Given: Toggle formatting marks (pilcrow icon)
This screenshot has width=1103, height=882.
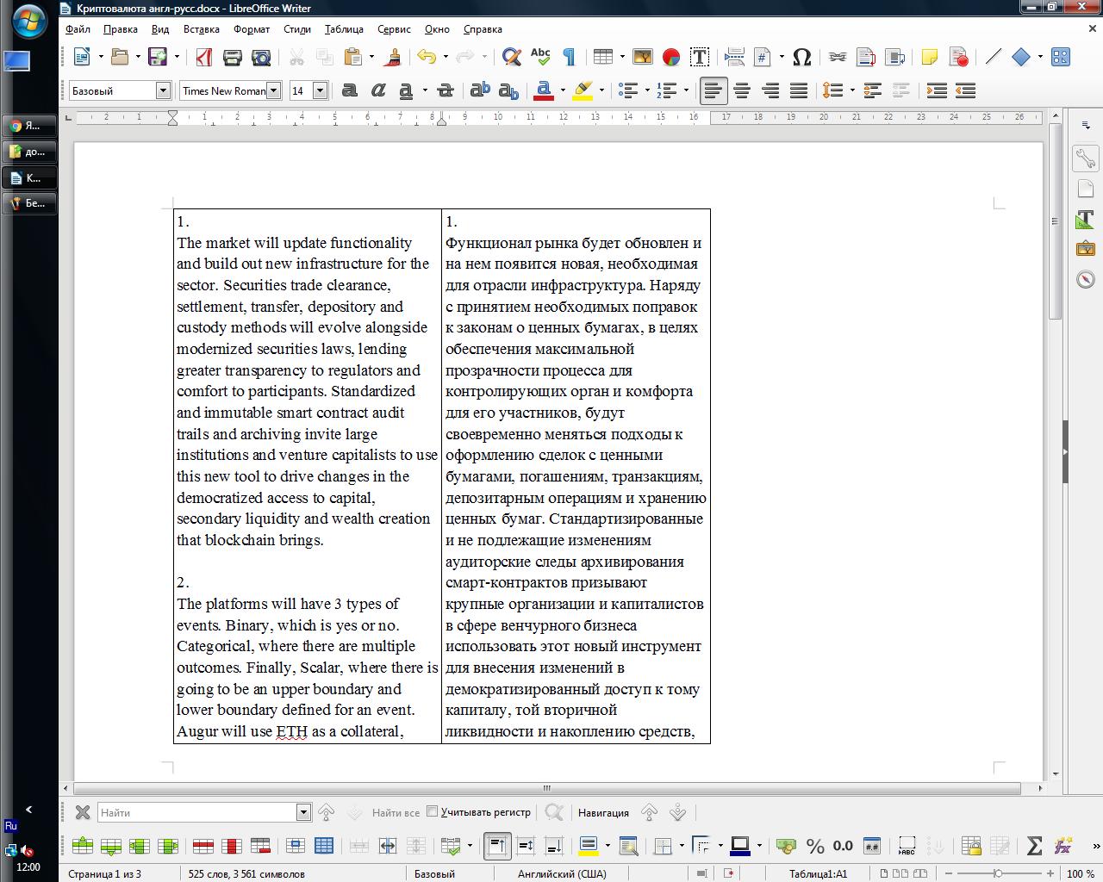Looking at the screenshot, I should pos(569,57).
